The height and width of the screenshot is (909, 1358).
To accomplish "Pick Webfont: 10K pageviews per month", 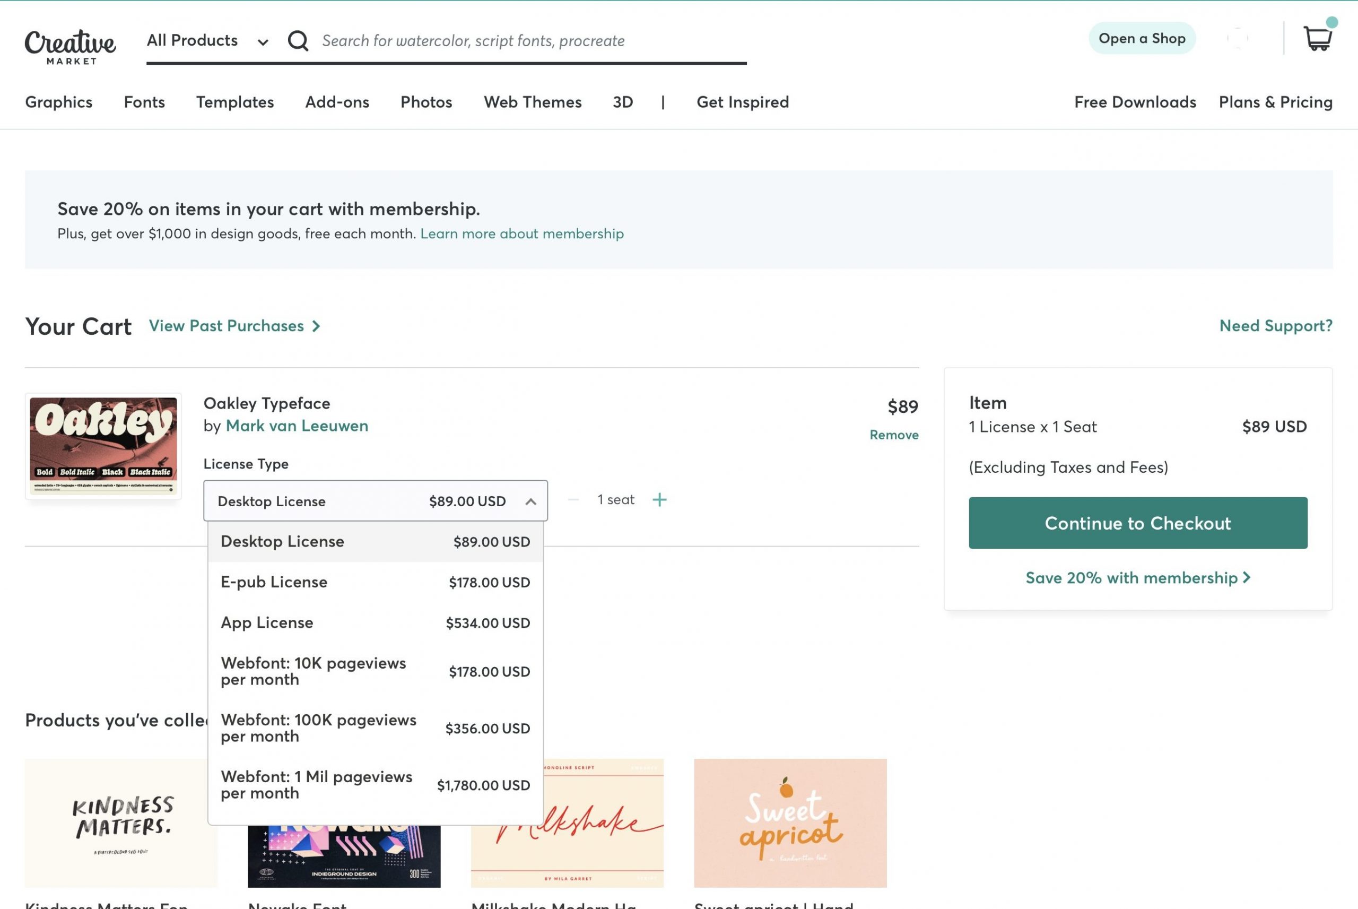I will pyautogui.click(x=376, y=671).
